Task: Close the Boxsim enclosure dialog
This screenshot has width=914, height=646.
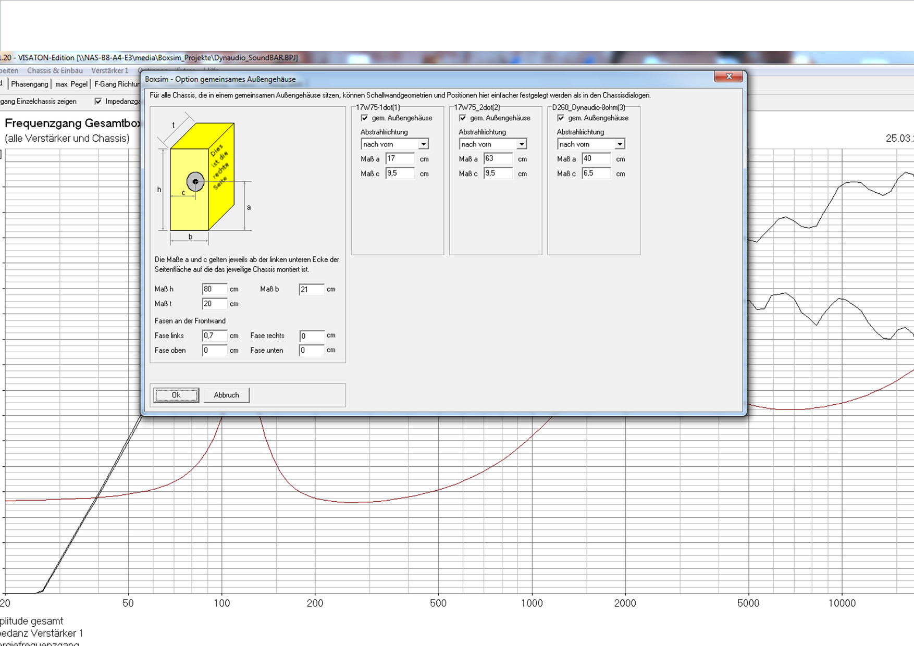Action: (728, 77)
